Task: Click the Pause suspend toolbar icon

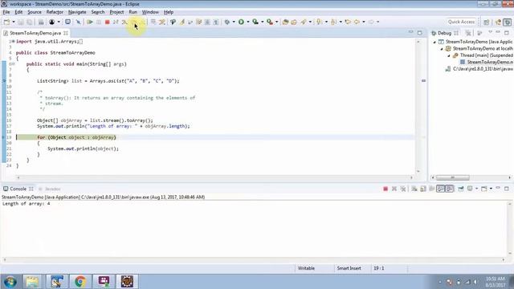Action: click(98, 22)
